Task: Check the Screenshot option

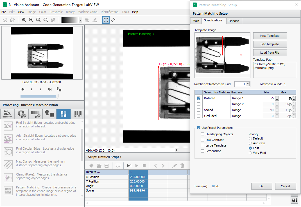Action: pyautogui.click(x=203, y=151)
